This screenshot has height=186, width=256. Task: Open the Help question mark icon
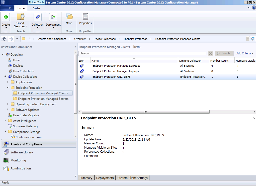254,8
